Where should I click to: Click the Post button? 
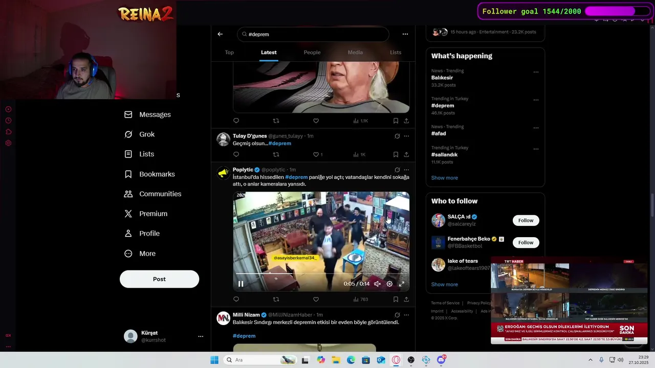coord(159,279)
